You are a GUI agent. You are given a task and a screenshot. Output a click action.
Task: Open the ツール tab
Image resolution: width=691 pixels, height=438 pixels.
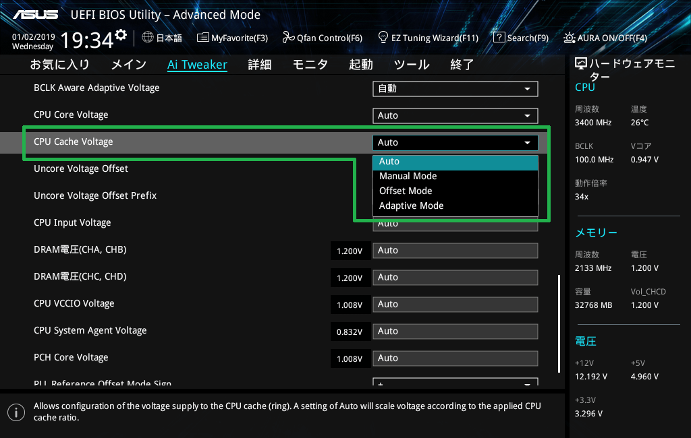pyautogui.click(x=412, y=65)
